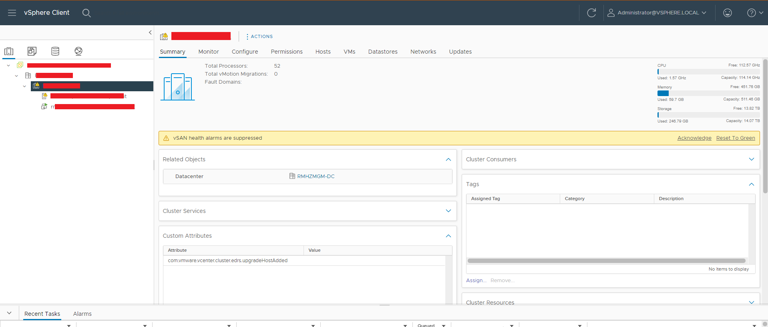Open the Alarms tab
The image size is (768, 327).
(82, 314)
